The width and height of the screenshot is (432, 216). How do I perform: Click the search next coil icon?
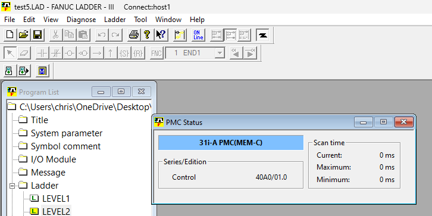[x=251, y=53]
